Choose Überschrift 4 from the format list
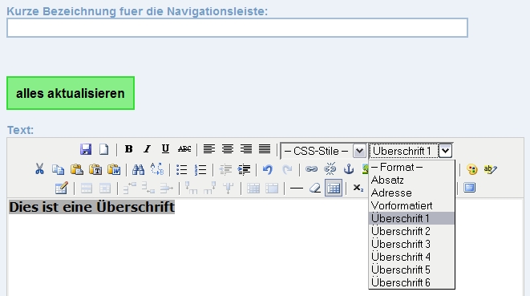The width and height of the screenshot is (530, 296). (x=411, y=257)
